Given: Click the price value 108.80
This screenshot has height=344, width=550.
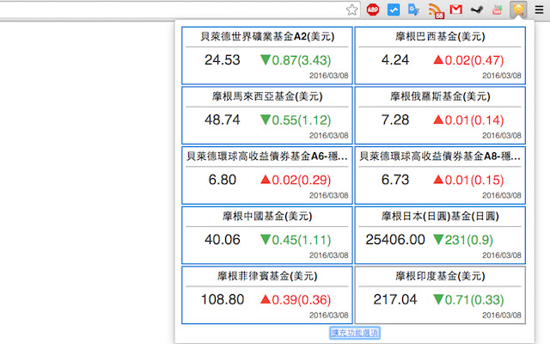Looking at the screenshot, I should coord(223,300).
